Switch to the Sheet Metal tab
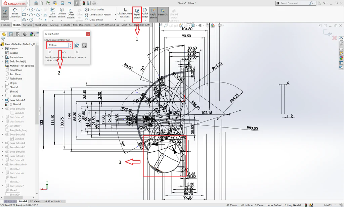Screen dimensions: 344x207 41,25
